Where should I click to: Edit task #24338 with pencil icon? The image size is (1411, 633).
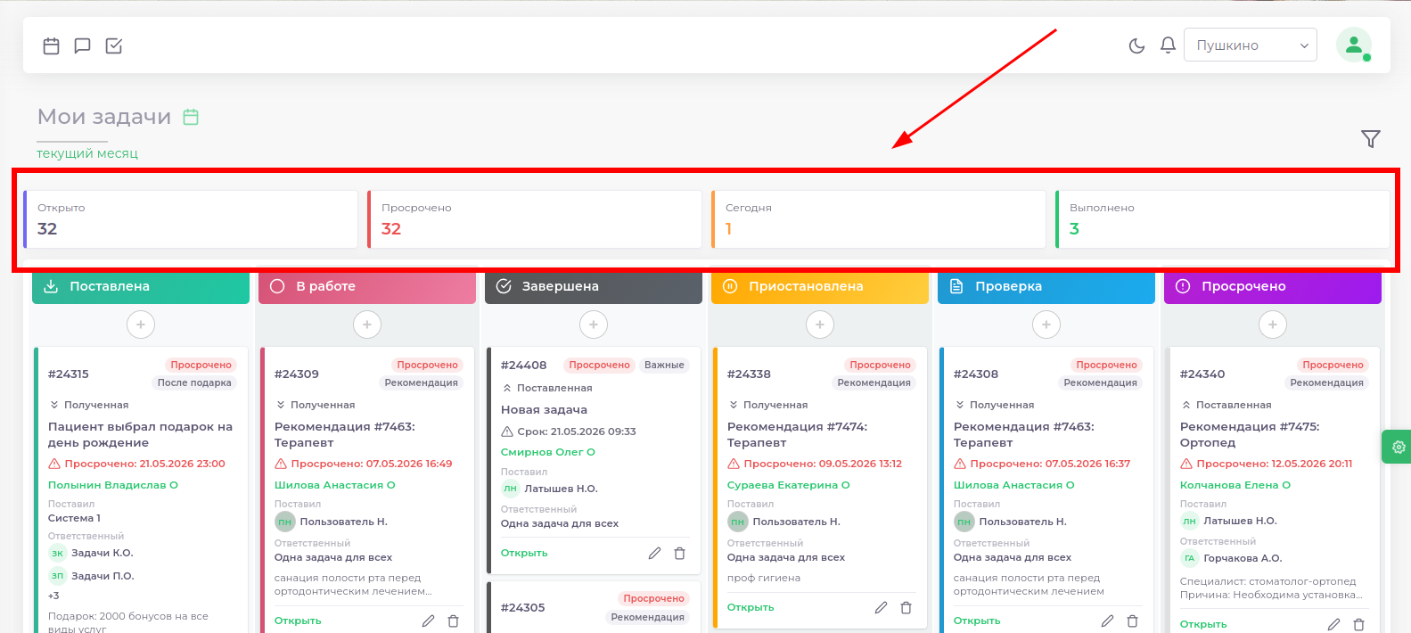click(881, 607)
